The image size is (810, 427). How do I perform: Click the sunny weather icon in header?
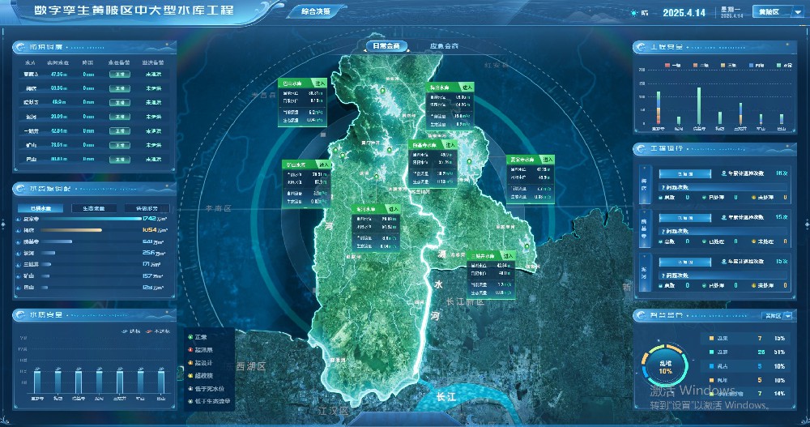(634, 12)
